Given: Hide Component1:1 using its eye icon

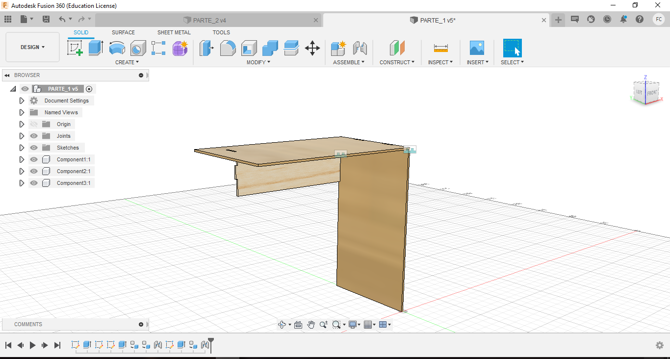Looking at the screenshot, I should (x=34, y=159).
